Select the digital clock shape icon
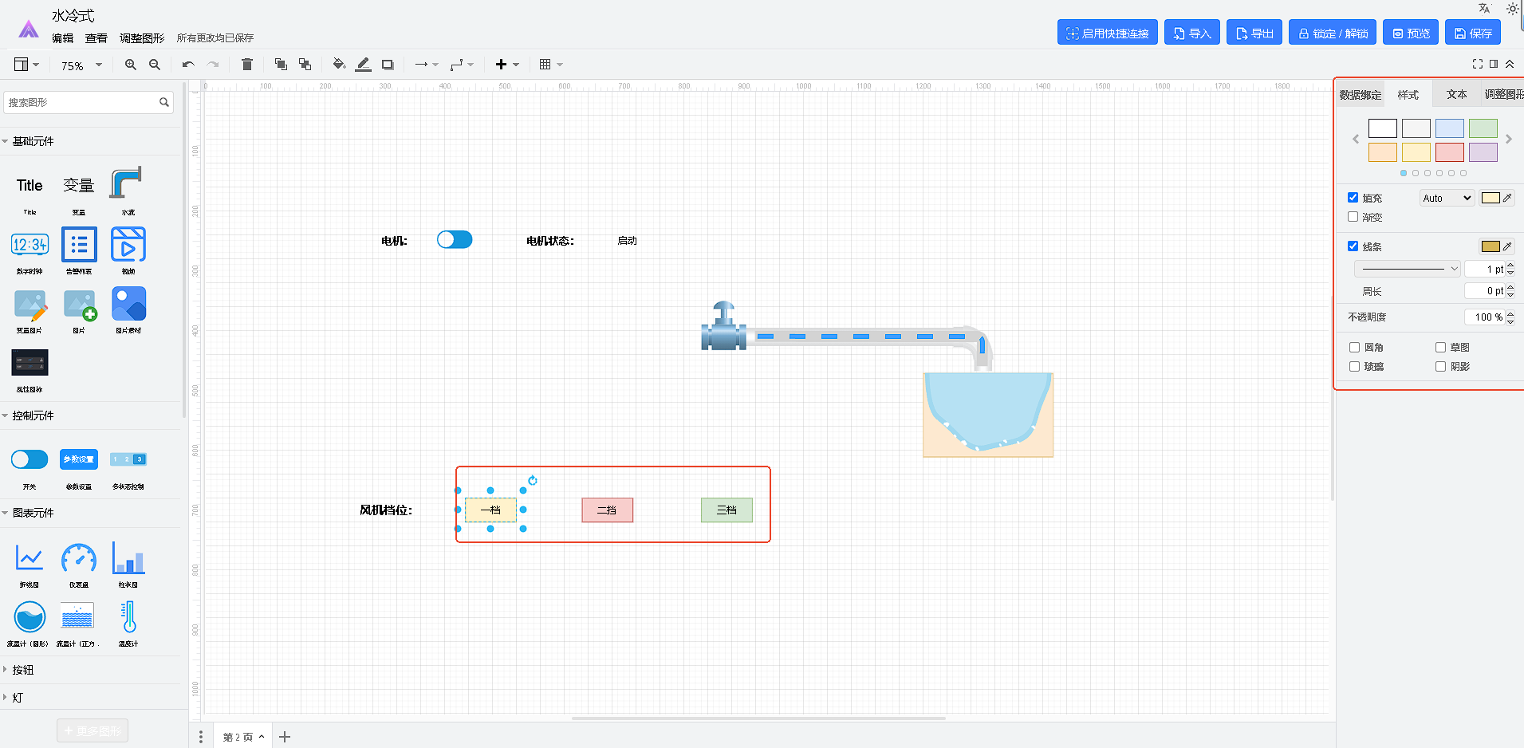 click(x=30, y=245)
